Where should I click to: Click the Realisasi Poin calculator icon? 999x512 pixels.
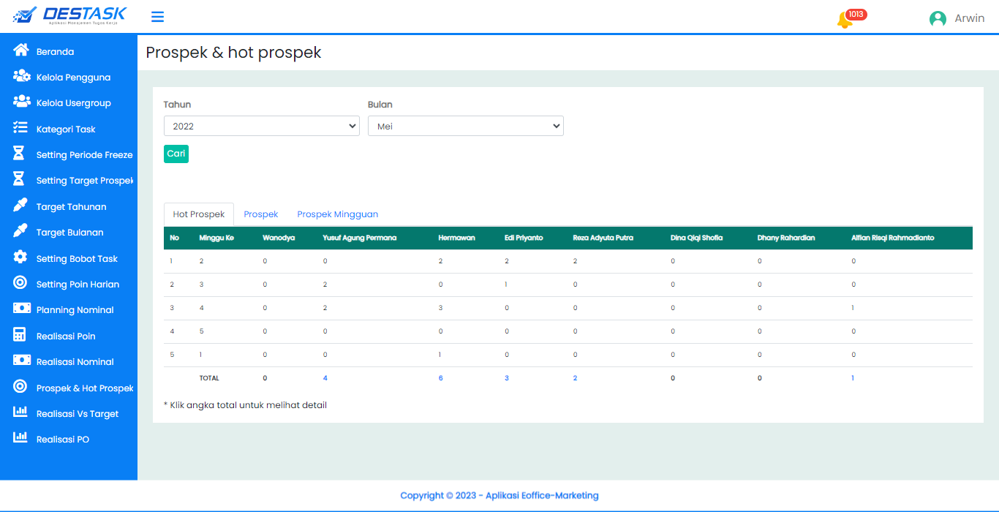(20, 335)
